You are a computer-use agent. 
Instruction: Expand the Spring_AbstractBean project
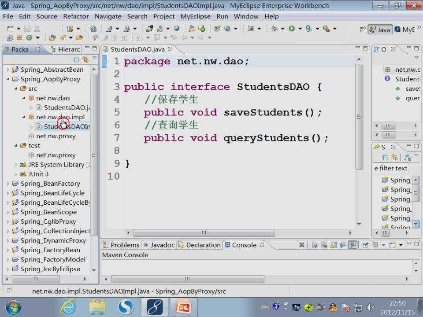tap(8, 70)
